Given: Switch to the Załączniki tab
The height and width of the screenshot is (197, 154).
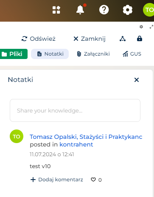Looking at the screenshot, I should pos(93,54).
